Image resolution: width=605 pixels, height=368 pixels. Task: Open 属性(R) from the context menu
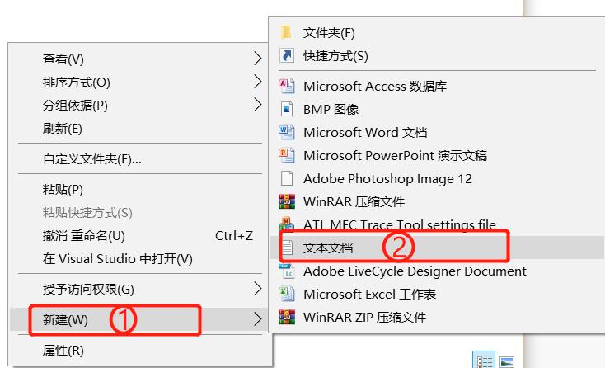pyautogui.click(x=63, y=351)
